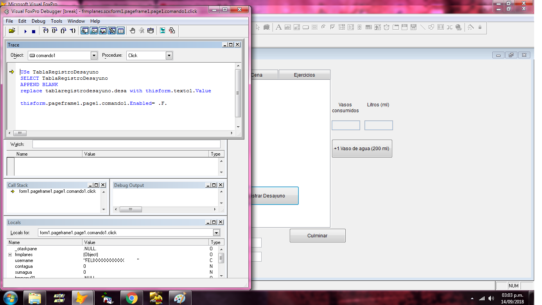Screen dimensions: 542x305
Task: Open the Window menu in debugger
Action: tap(76, 21)
